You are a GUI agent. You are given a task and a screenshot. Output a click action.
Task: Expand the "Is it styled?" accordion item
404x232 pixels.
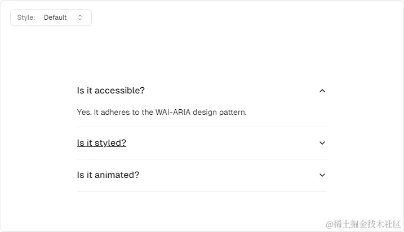coord(202,143)
